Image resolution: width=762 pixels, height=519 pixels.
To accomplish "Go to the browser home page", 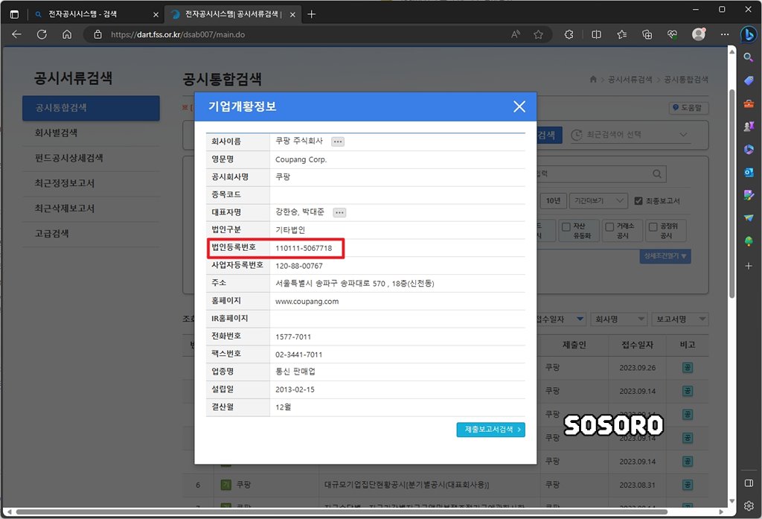I will click(x=67, y=34).
